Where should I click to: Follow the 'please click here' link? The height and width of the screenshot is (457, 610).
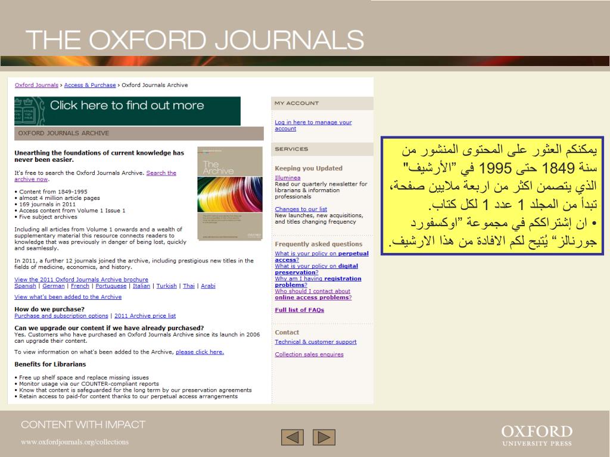[x=200, y=352]
